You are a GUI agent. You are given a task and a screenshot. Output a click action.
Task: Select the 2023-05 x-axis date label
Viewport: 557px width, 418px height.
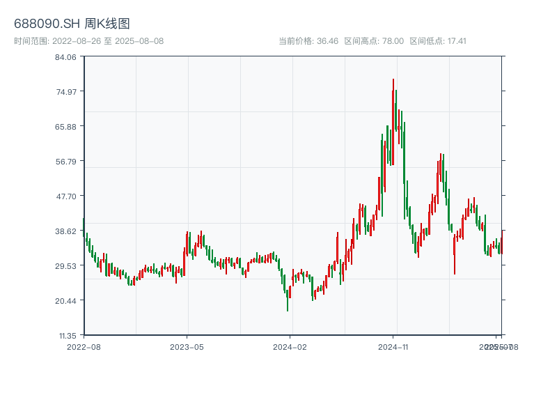click(x=187, y=346)
